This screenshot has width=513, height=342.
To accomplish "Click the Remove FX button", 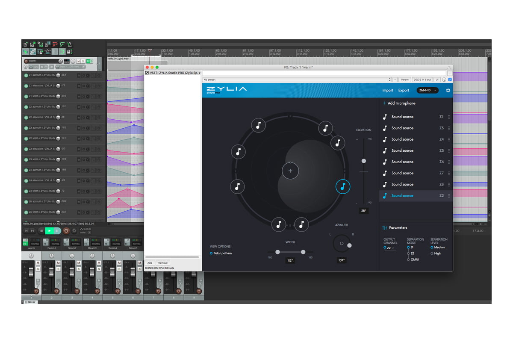I will 163,263.
